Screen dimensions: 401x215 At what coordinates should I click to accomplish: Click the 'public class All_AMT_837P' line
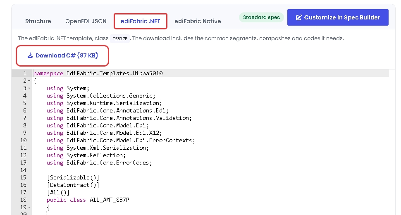88,200
